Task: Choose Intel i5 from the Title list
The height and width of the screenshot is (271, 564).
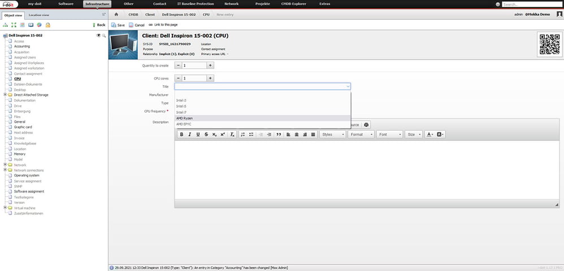Action: point(263,106)
